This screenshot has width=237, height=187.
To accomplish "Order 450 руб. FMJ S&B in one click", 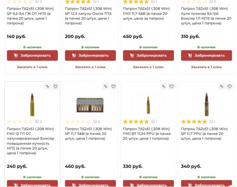I will tap(148, 67).
